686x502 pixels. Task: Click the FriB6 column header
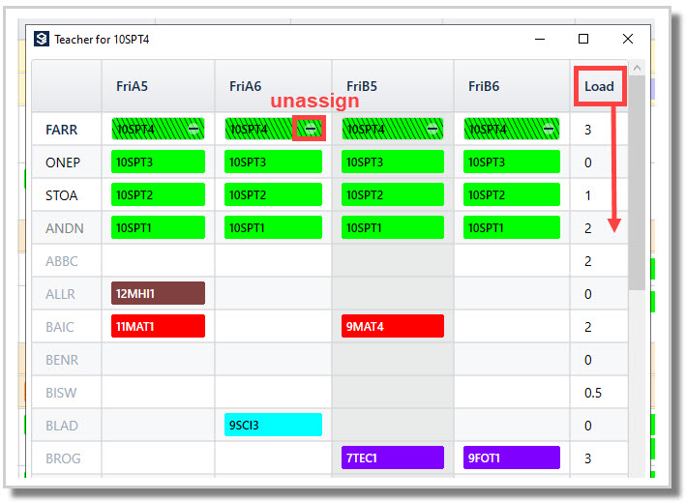click(484, 86)
